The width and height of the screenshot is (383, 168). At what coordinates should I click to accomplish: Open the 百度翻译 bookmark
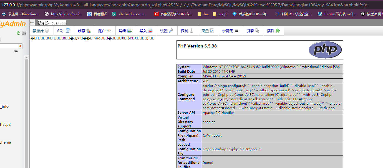pyautogui.click(x=97, y=14)
